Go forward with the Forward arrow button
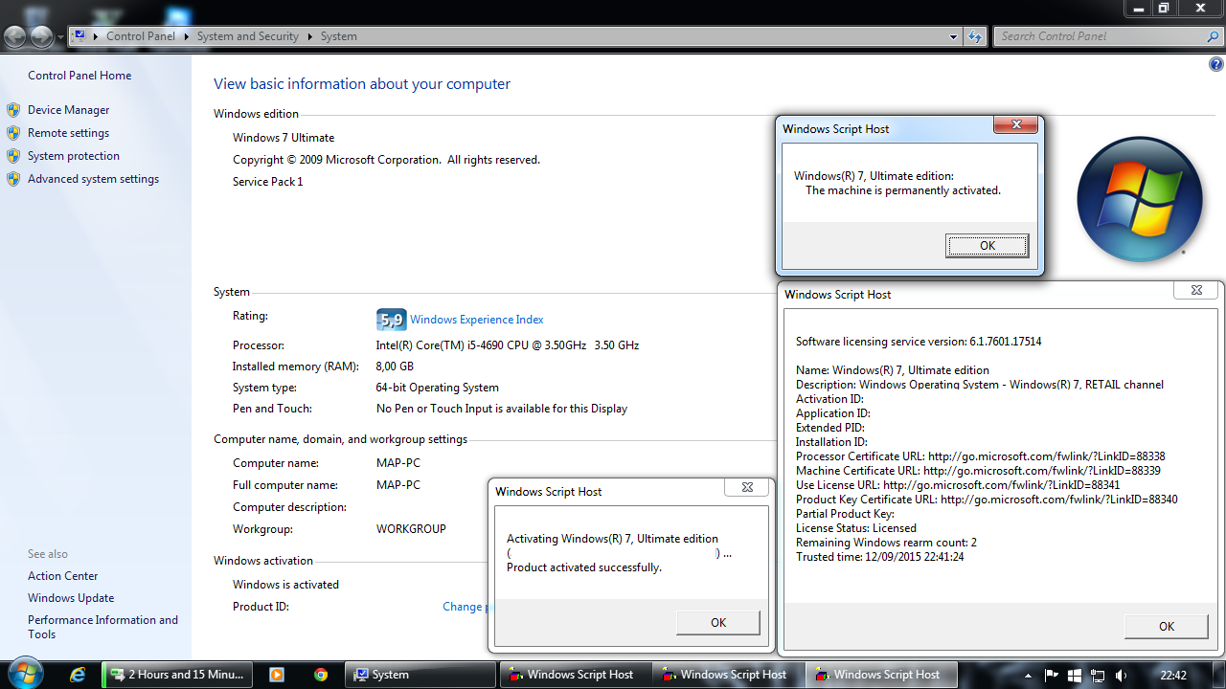The image size is (1226, 689). [41, 36]
